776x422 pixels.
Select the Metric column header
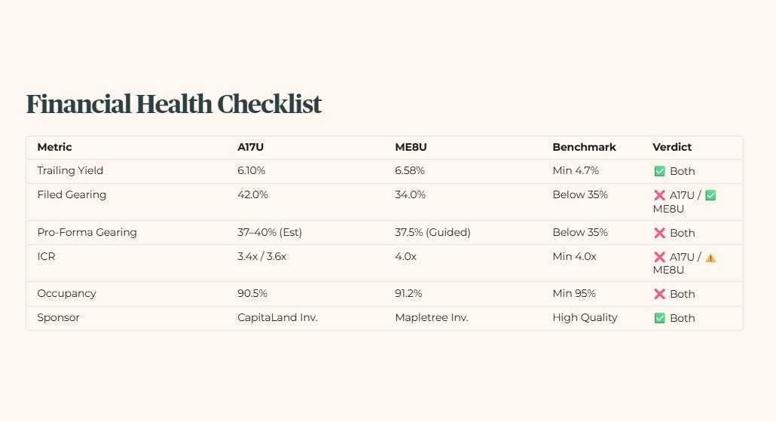click(x=54, y=147)
